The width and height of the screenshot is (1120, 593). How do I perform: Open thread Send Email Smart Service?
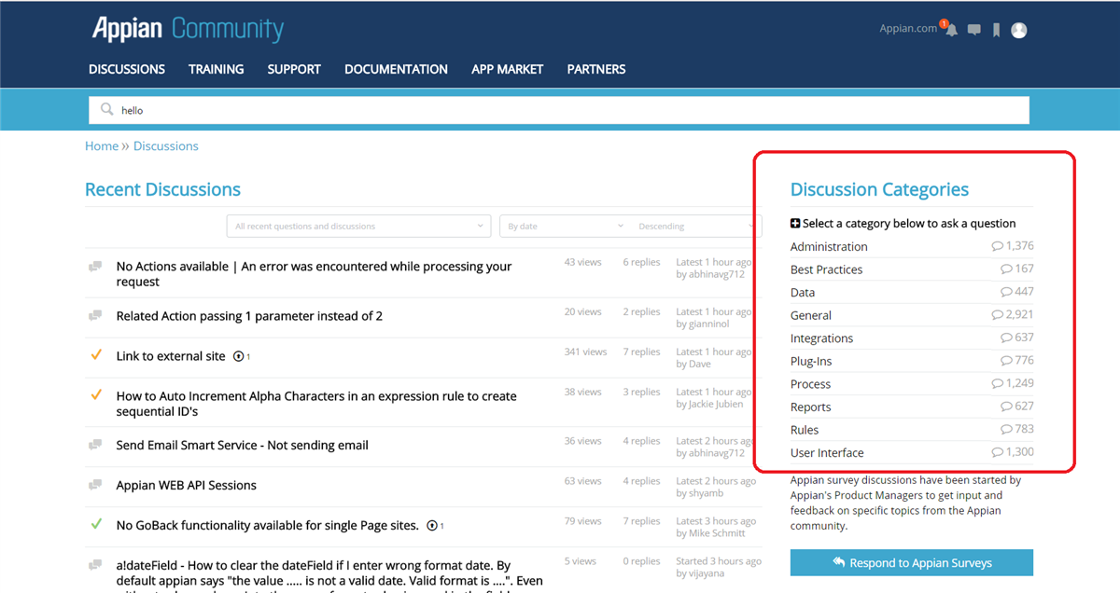242,445
